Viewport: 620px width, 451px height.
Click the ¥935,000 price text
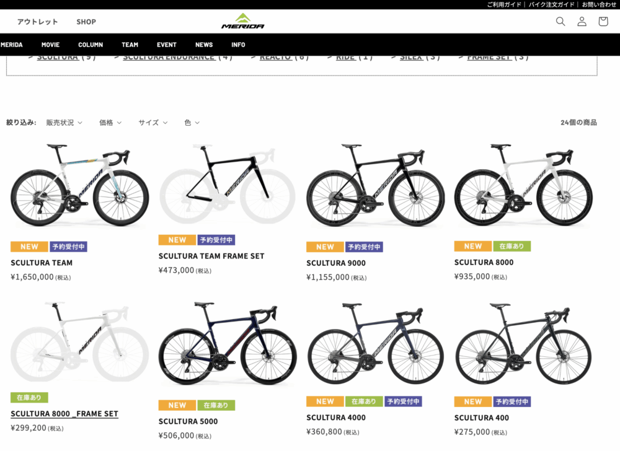(472, 276)
